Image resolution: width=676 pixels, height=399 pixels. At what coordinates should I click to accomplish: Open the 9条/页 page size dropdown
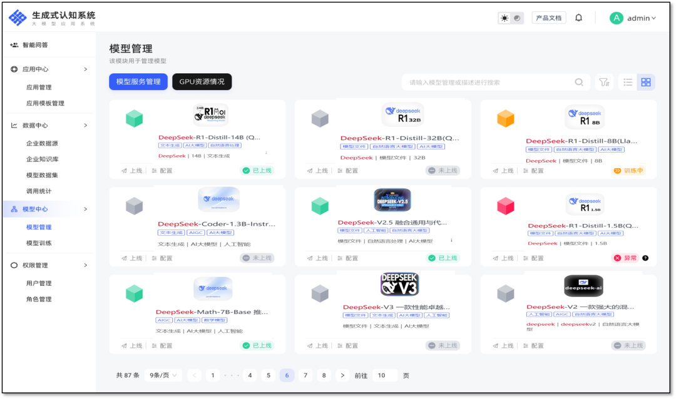(163, 375)
